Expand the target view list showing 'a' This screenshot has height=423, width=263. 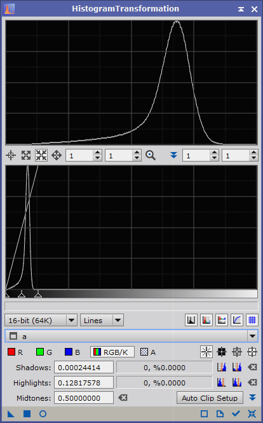pyautogui.click(x=252, y=336)
